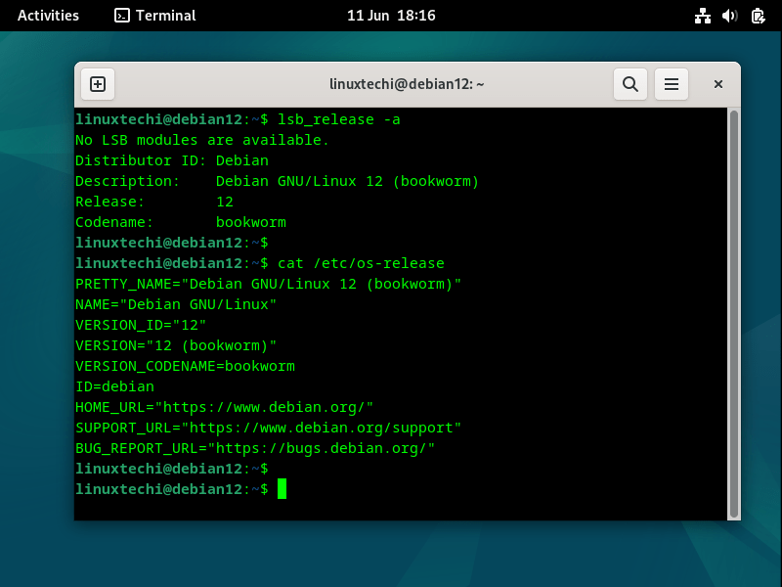Close the terminal window
The width and height of the screenshot is (782, 587).
point(718,84)
